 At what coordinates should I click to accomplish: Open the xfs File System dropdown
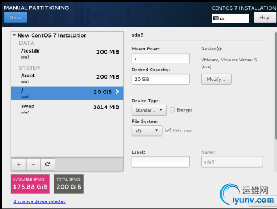pos(147,130)
